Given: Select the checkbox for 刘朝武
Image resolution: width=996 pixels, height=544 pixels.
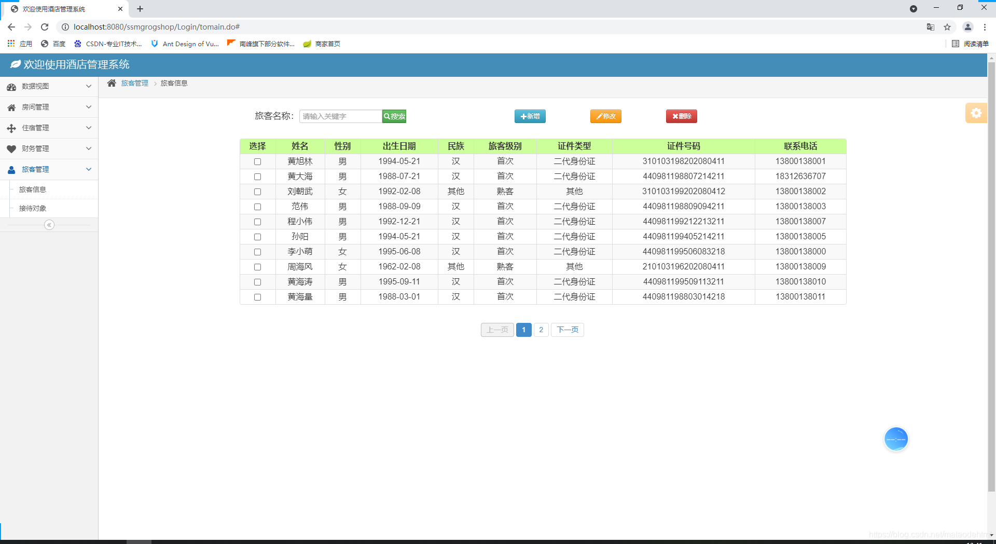Looking at the screenshot, I should coord(257,192).
